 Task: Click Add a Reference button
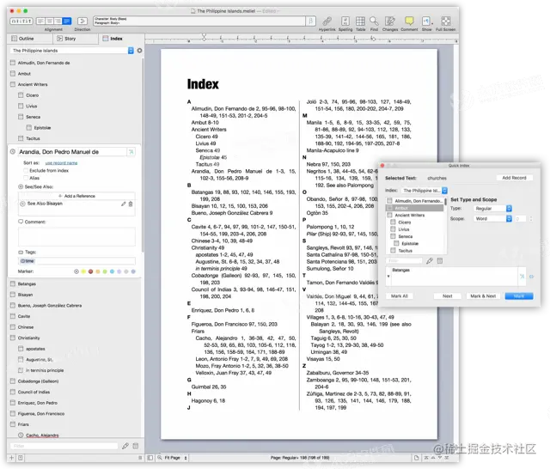click(x=76, y=196)
